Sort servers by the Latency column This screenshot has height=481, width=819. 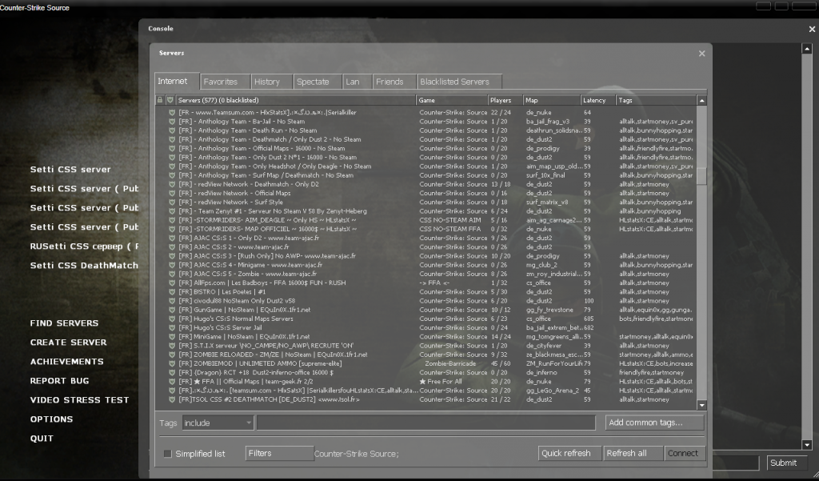[x=598, y=100]
